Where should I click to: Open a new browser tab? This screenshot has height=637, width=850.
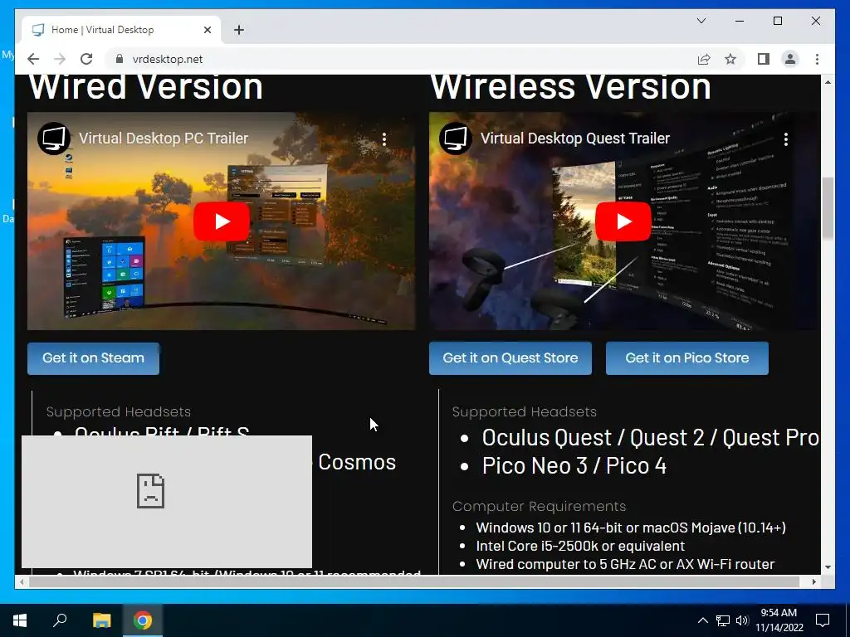(239, 30)
